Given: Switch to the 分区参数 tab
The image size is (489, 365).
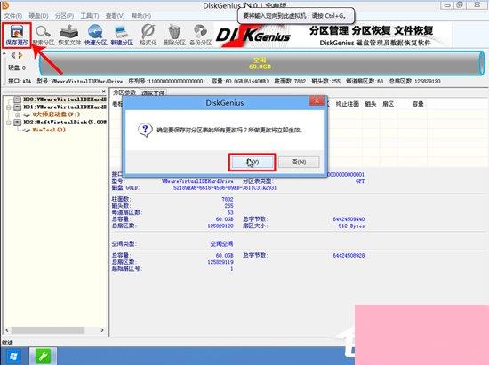Looking at the screenshot, I should tap(124, 92).
